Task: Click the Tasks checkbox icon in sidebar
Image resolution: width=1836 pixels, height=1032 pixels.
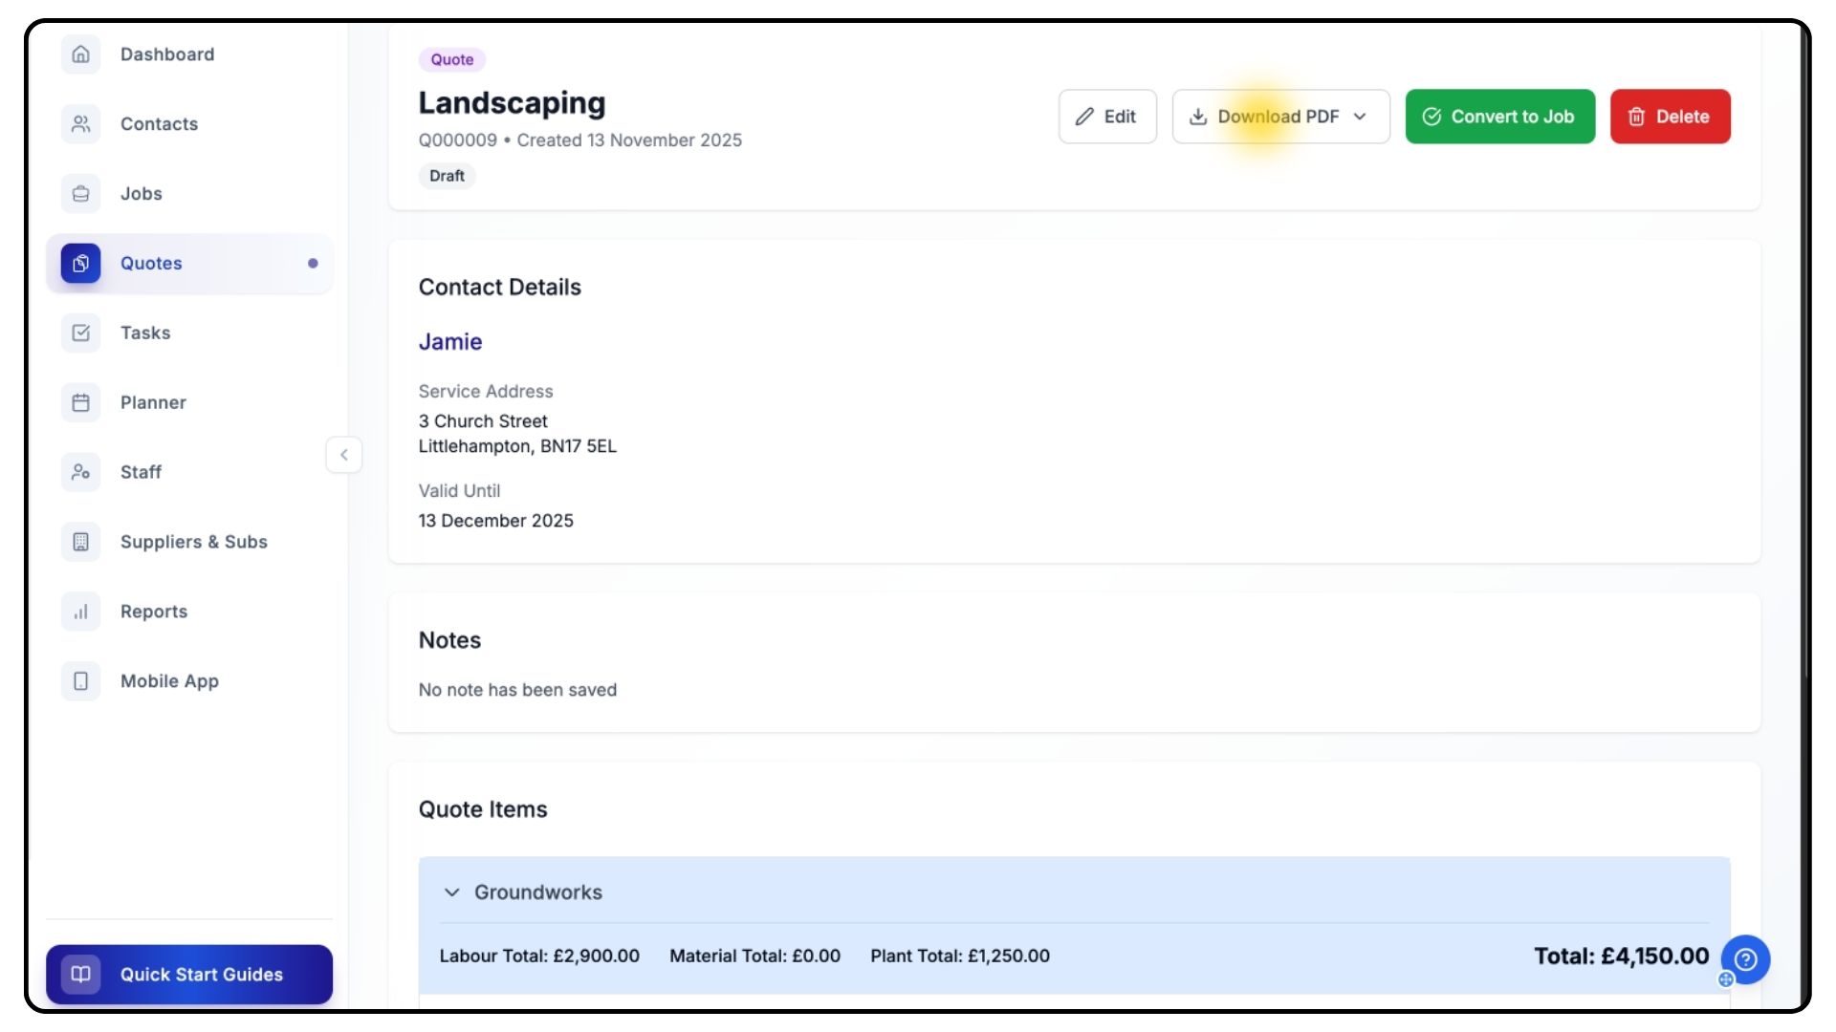Action: coord(81,333)
